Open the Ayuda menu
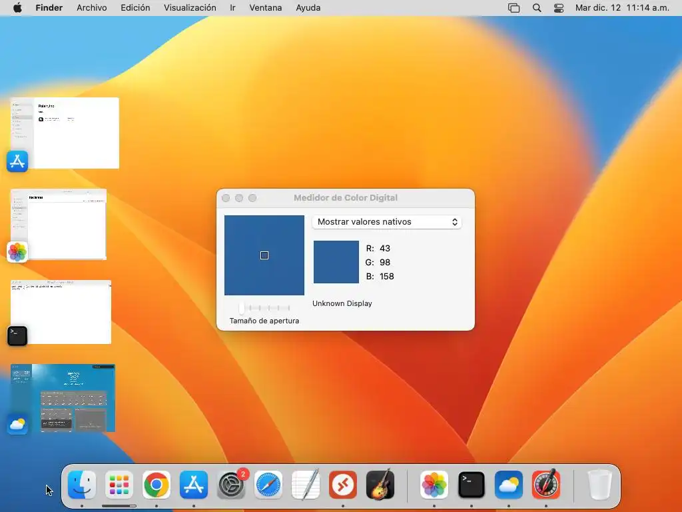Screen dimensions: 682x512 click(x=308, y=8)
